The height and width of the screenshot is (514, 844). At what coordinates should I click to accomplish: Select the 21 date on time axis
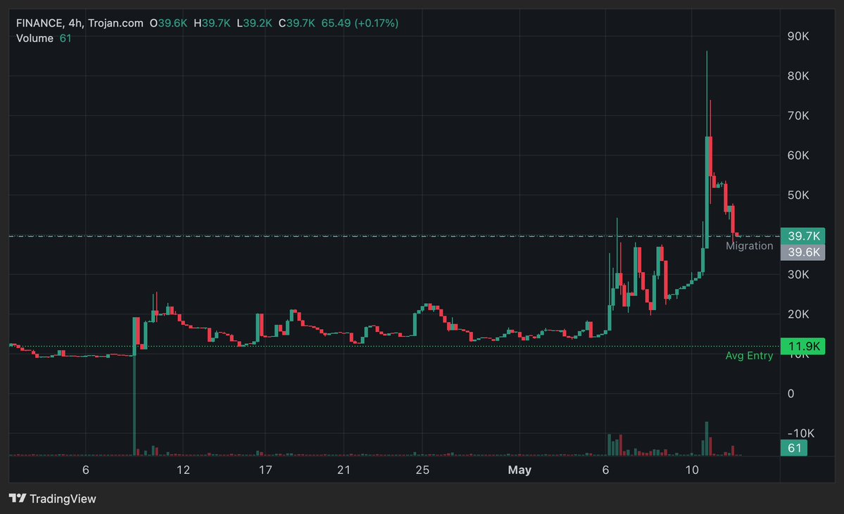(344, 470)
